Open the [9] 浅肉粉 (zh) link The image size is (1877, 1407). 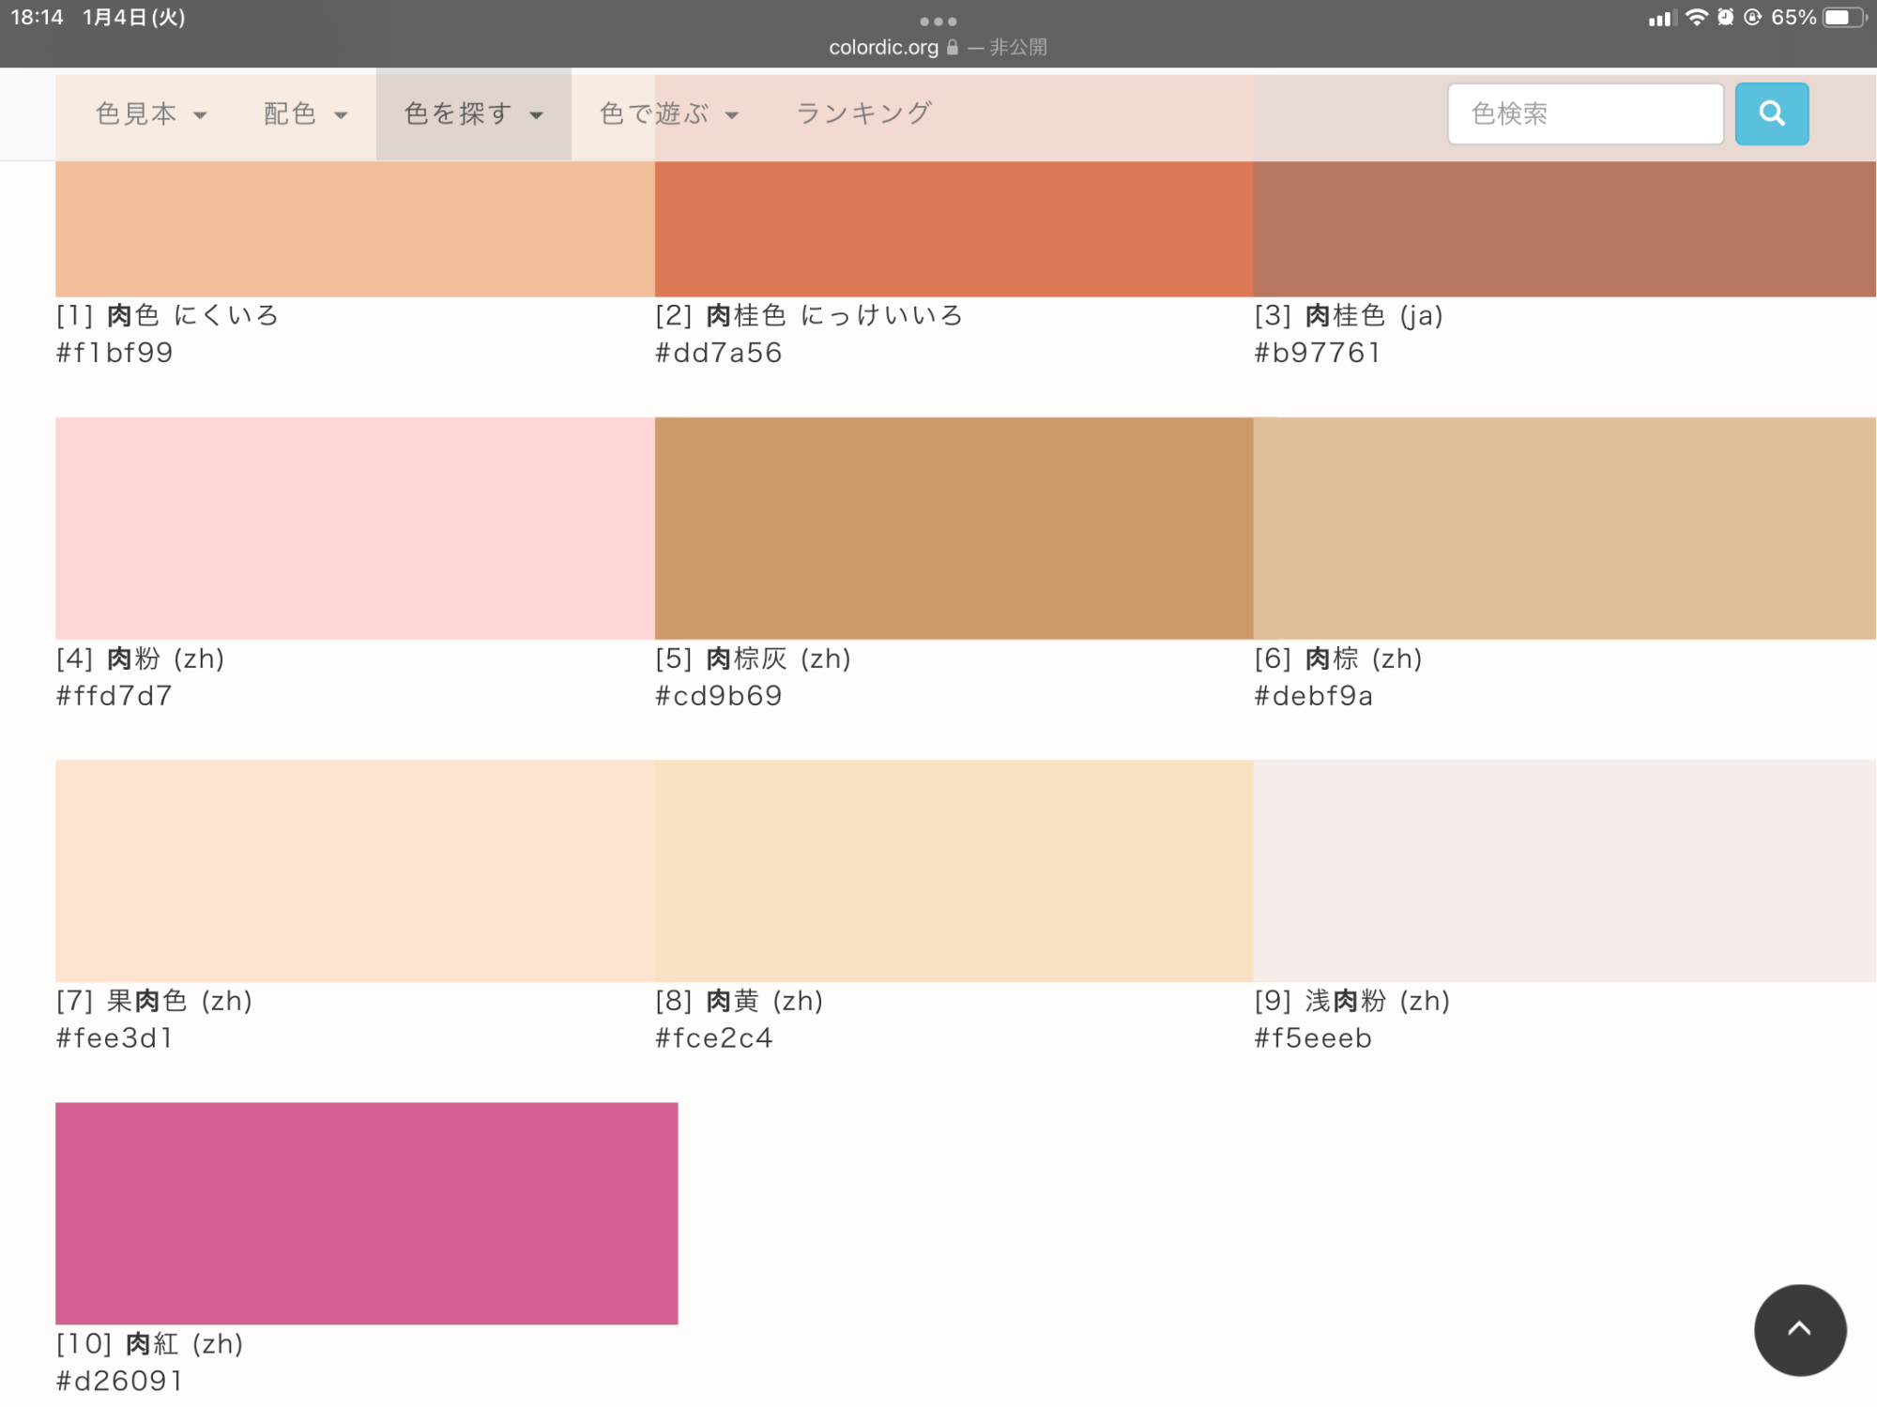tap(1352, 1001)
